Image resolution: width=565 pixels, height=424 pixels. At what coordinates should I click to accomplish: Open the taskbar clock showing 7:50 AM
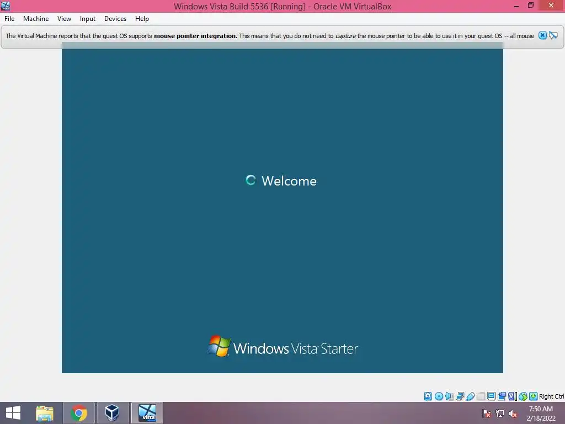541,414
